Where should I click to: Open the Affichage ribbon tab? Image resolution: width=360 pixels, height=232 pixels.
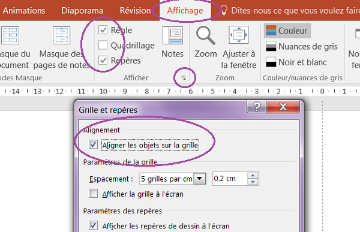click(x=185, y=11)
